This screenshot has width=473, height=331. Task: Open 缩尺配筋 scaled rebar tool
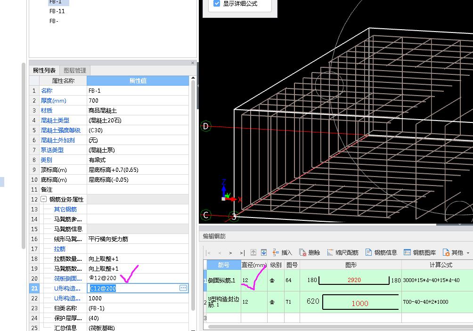point(343,253)
